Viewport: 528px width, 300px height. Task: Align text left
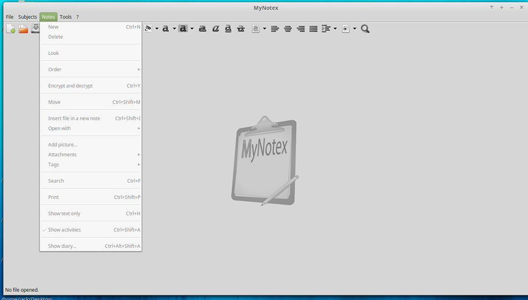pos(275,29)
